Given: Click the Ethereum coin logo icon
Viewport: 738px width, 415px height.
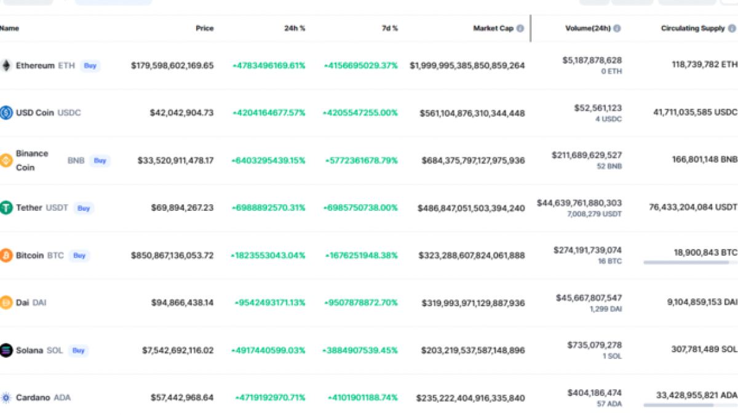Looking at the screenshot, I should tap(6, 65).
